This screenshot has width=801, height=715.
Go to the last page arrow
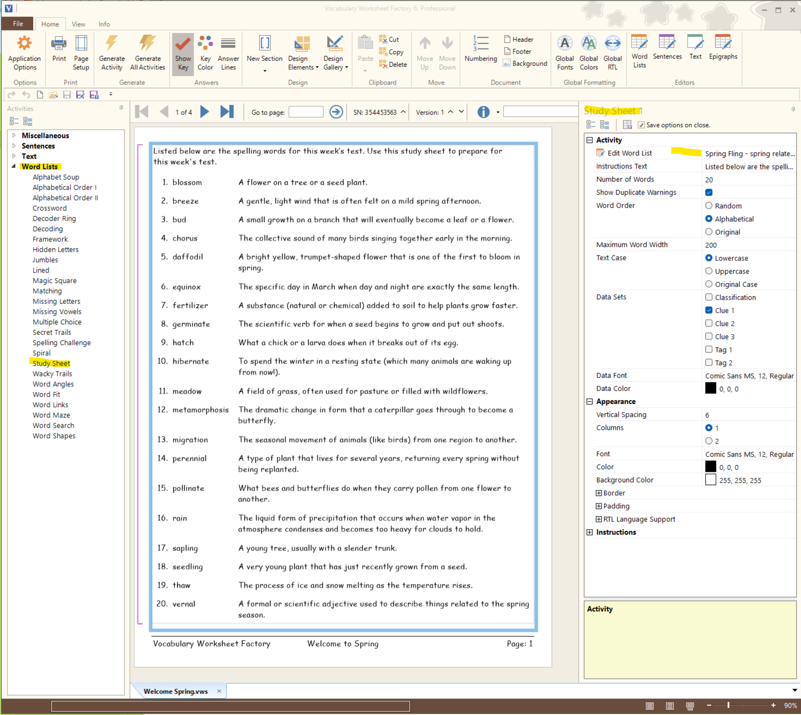(227, 112)
